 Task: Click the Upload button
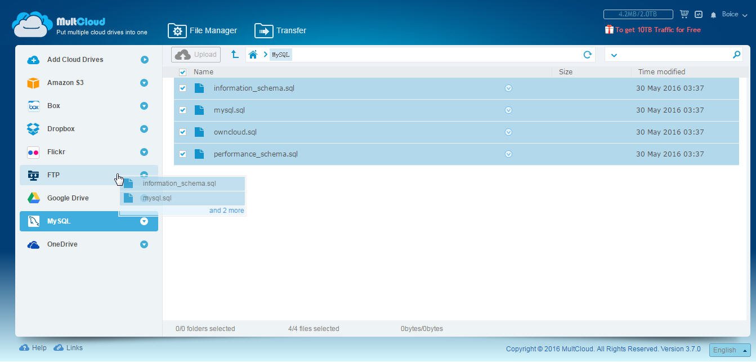196,55
